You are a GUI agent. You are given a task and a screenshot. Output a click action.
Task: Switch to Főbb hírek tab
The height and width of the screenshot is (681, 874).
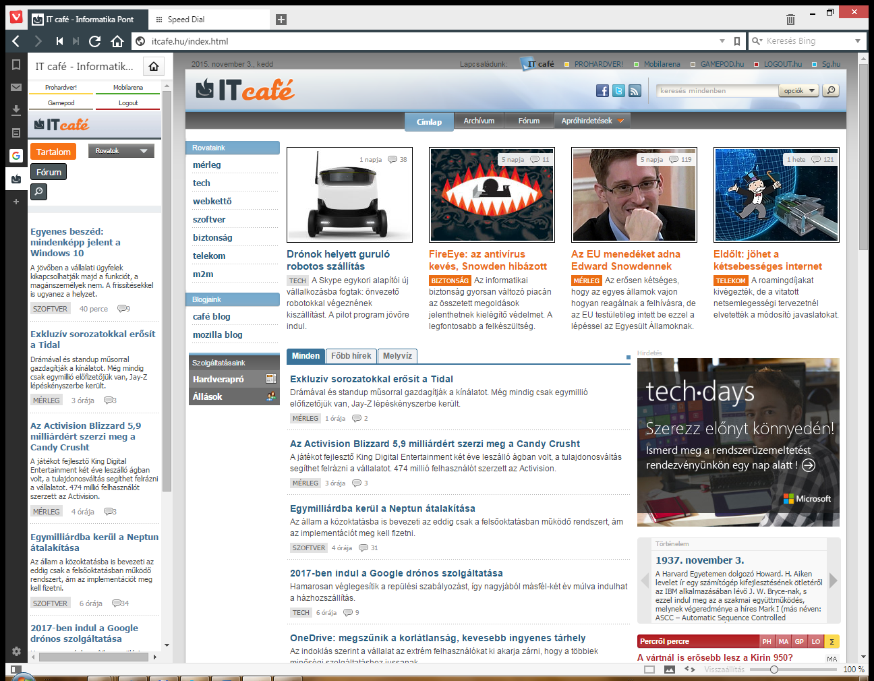coord(351,356)
